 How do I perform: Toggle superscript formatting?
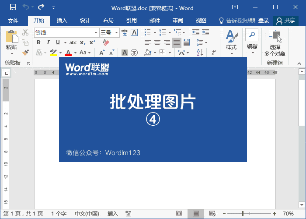click(x=92, y=42)
